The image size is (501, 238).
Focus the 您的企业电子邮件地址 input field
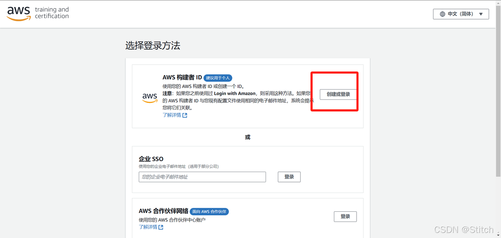tap(202, 177)
